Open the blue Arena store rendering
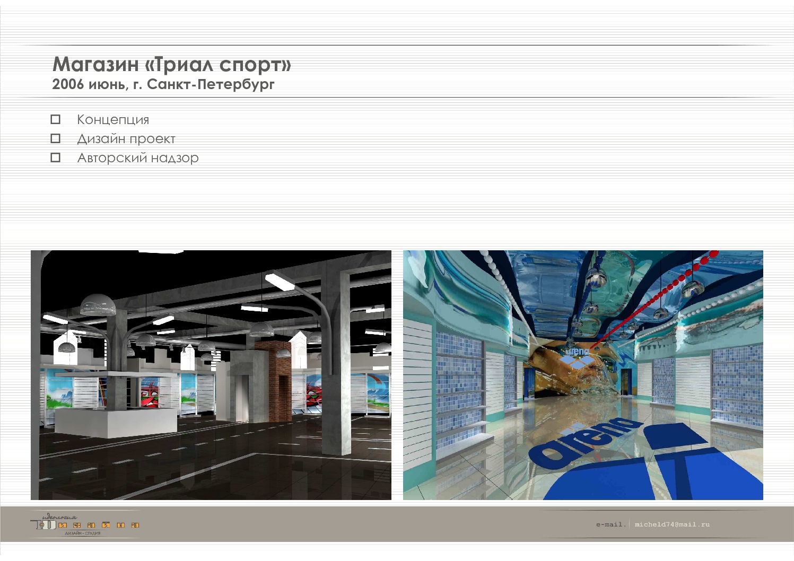This screenshot has width=794, height=561. (583, 375)
